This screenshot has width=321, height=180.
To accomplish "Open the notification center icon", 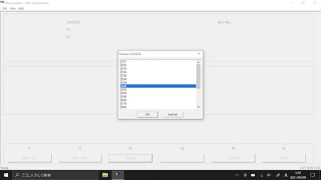I will (312, 175).
